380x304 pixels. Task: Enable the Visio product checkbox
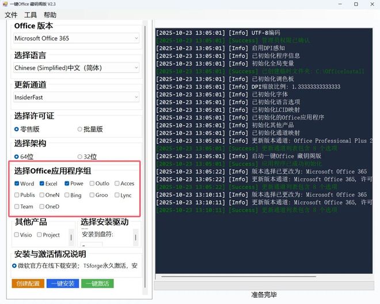[16, 235]
